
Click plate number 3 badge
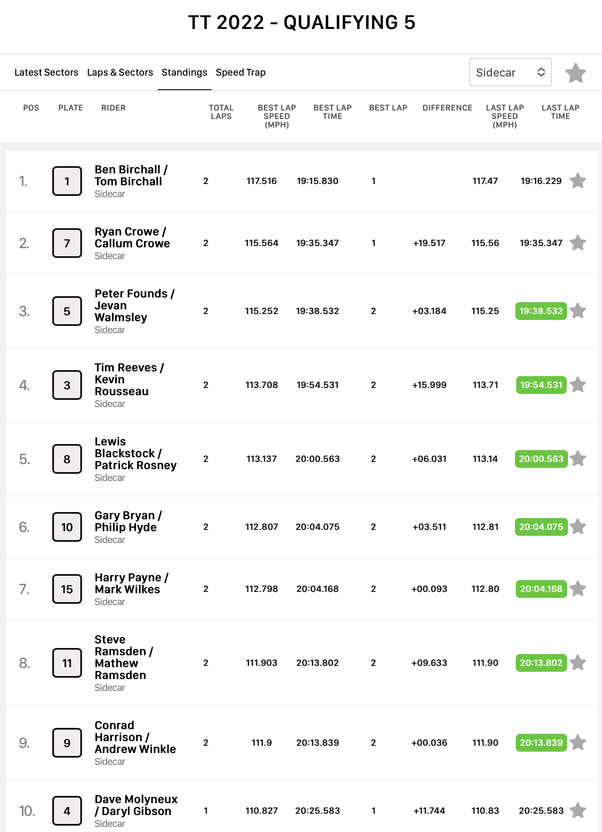tap(67, 385)
